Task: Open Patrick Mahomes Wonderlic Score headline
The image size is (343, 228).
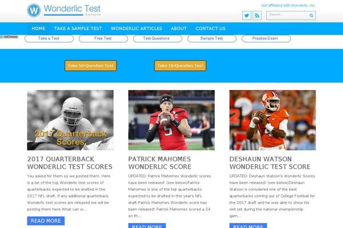Action: 159,163
